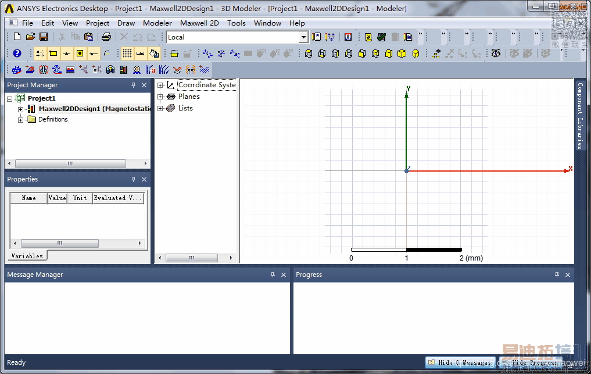This screenshot has height=374, width=591.
Task: Toggle the dotted grid display button
Action: tap(127, 53)
